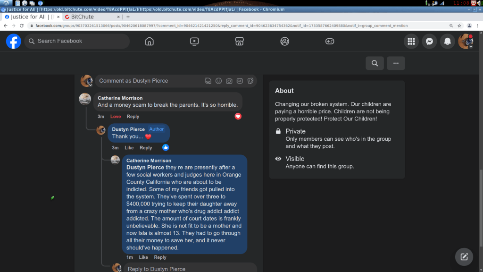Image resolution: width=483 pixels, height=272 pixels.
Task: Open Catherine Morrison's profile name link
Action: [x=120, y=98]
